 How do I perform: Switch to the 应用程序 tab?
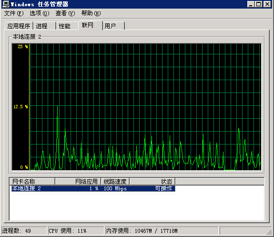19,26
